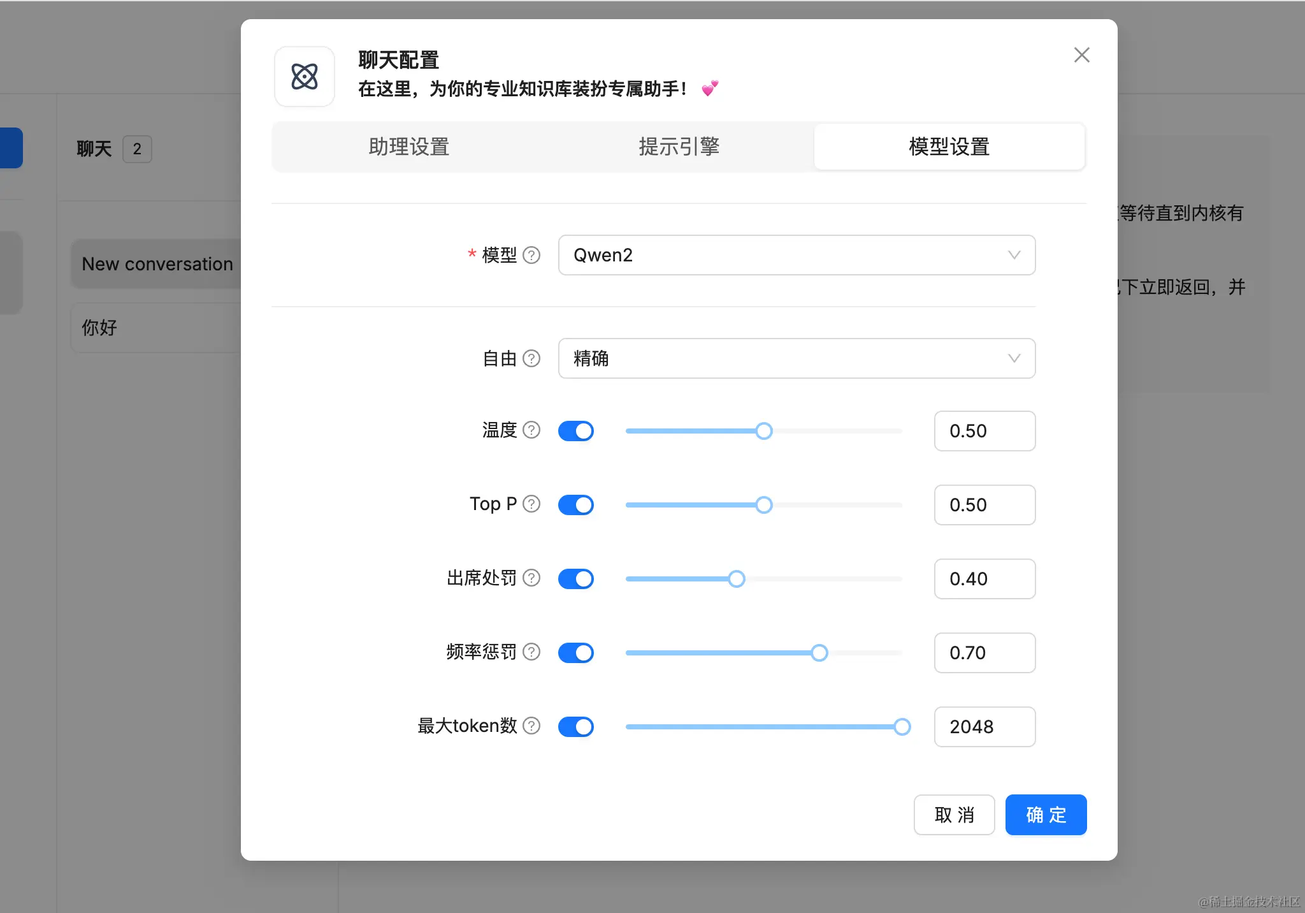The width and height of the screenshot is (1305, 913).
Task: Disable the 温度 toggle switch
Action: click(576, 431)
